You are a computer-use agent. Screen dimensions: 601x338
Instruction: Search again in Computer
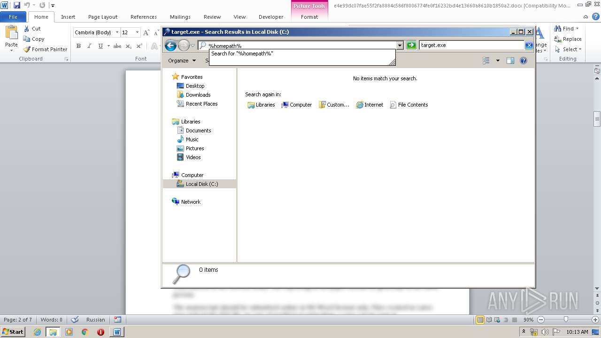(x=296, y=105)
